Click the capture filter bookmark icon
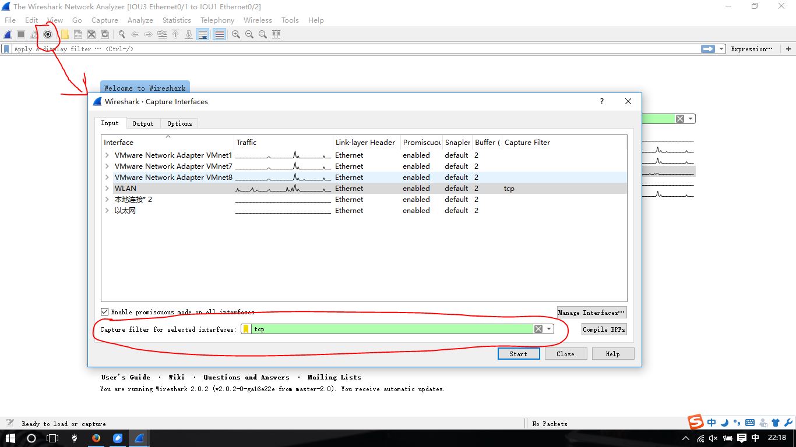 click(246, 329)
